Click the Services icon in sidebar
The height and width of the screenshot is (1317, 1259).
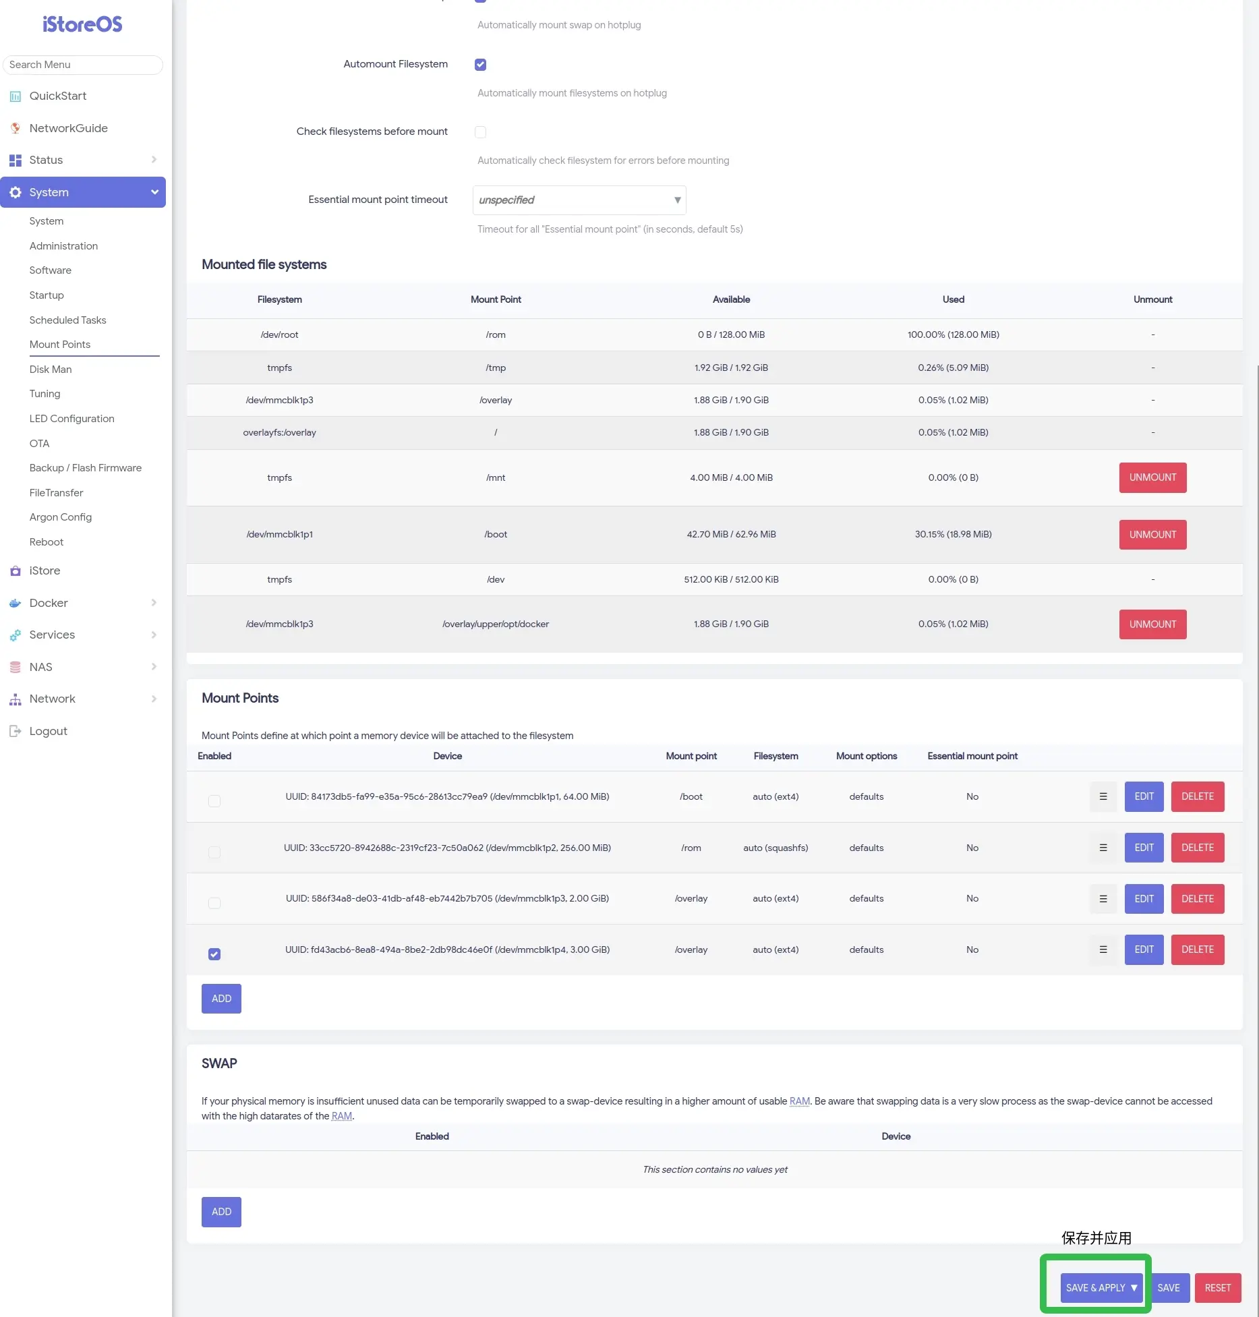pos(16,635)
